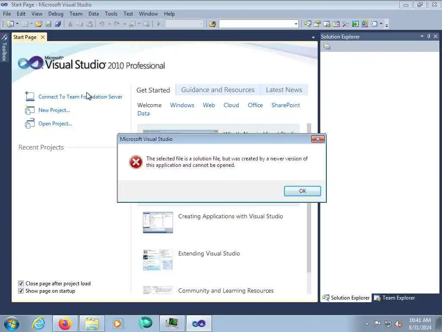Open Firefox from the taskbar
This screenshot has width=442, height=332.
coord(65,323)
